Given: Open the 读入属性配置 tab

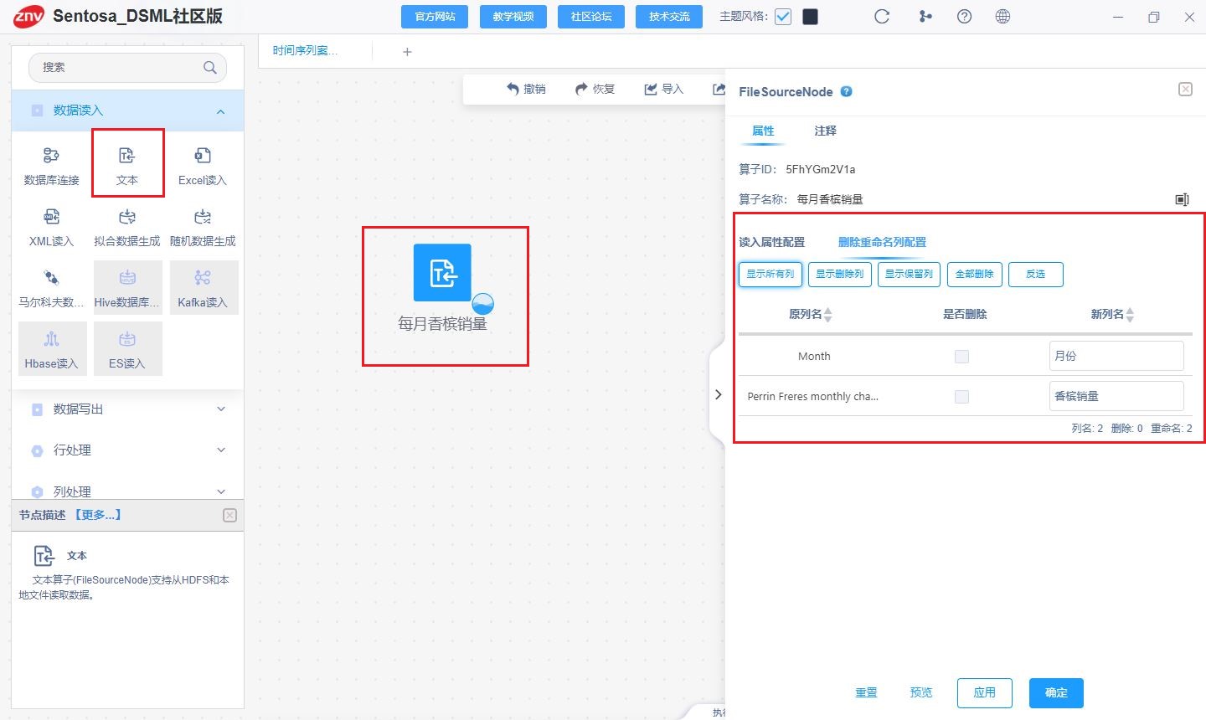Looking at the screenshot, I should pyautogui.click(x=771, y=242).
